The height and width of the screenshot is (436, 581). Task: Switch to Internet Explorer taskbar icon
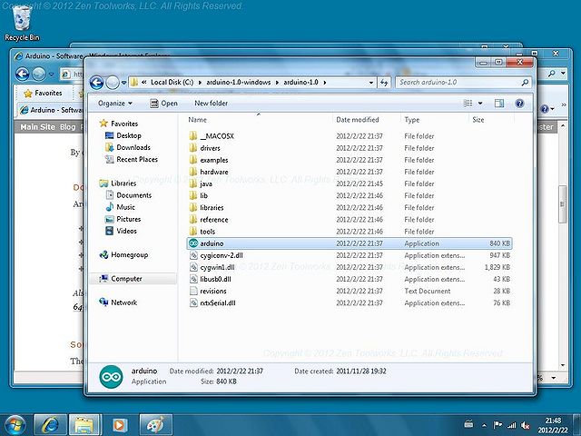pyautogui.click(x=50, y=425)
